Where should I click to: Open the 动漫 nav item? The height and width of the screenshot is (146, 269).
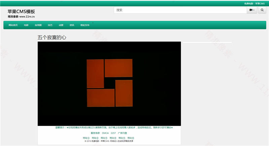coord(61,25)
